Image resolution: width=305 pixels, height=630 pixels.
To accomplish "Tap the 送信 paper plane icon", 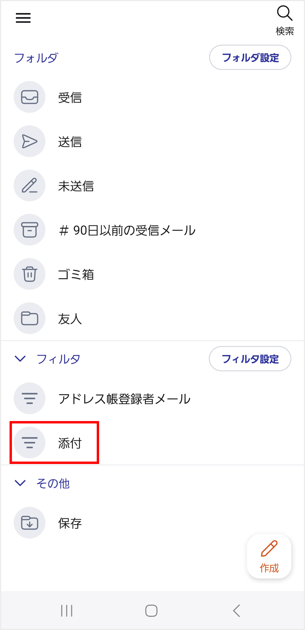I will (29, 141).
